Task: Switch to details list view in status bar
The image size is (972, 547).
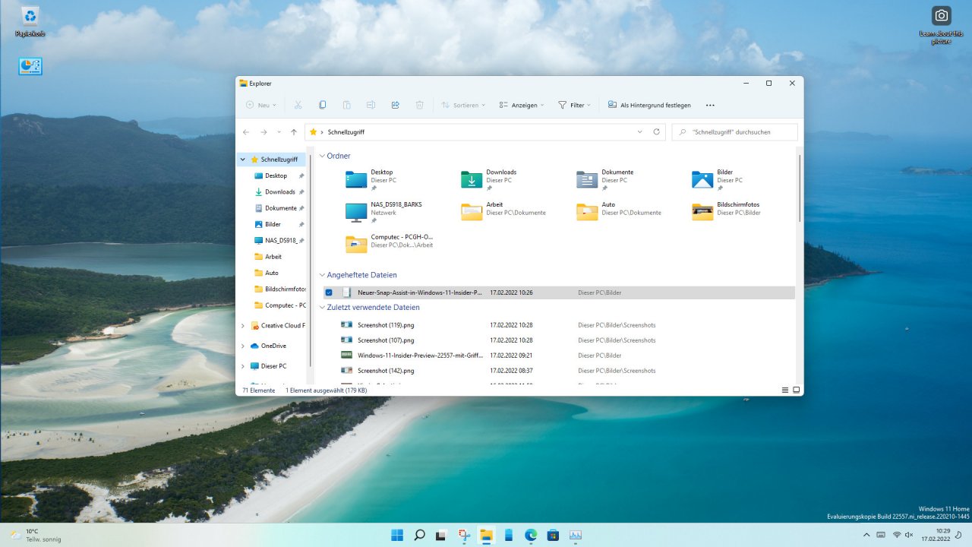Action: pos(785,390)
